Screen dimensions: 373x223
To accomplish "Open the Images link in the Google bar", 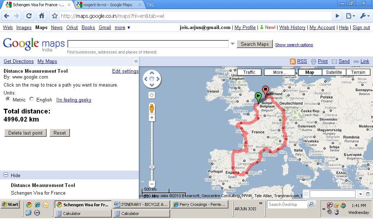I will coord(24,28).
